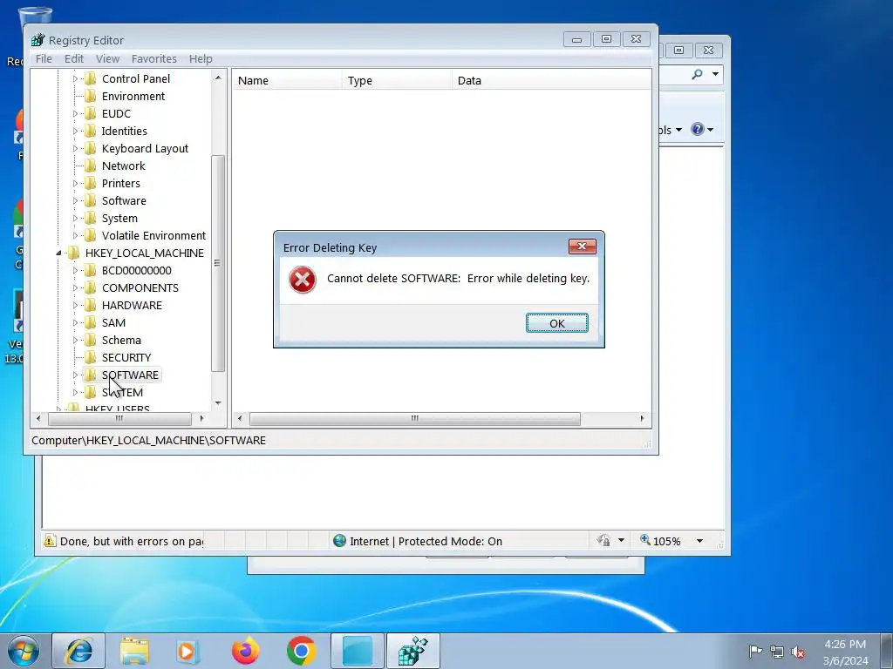Click values pane horizontal scroll right arrow
The height and width of the screenshot is (669, 893).
643,419
